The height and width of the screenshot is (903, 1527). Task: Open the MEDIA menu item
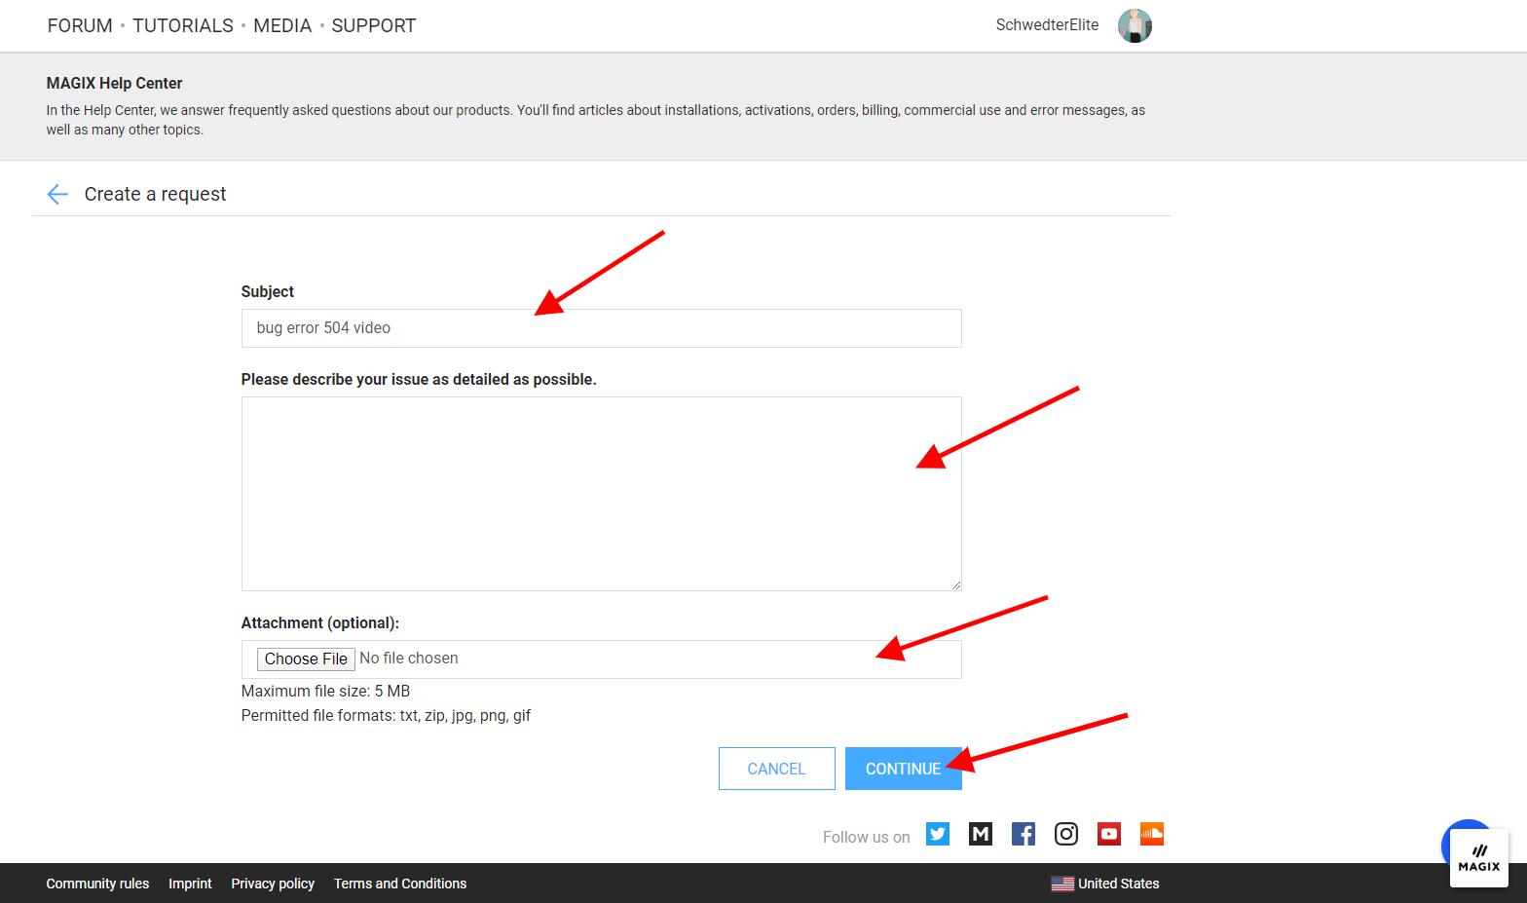pos(282,25)
